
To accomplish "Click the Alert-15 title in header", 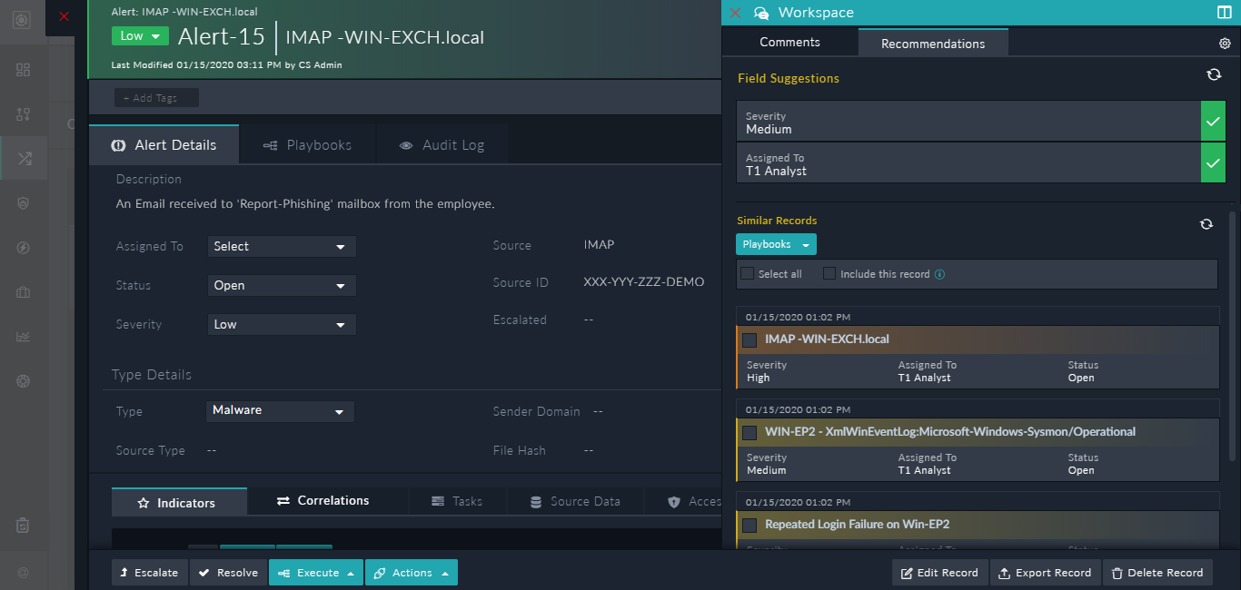I will pyautogui.click(x=222, y=37).
